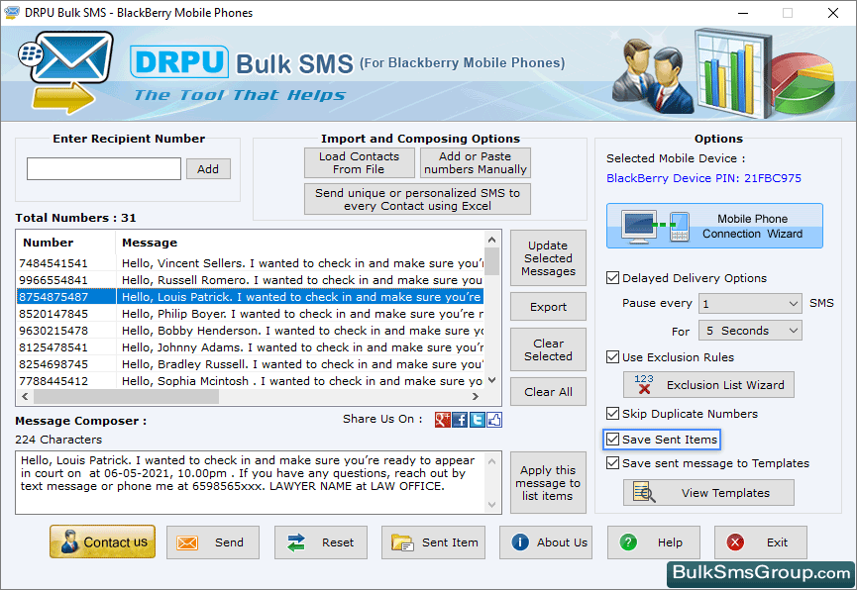Click Apply this message to list items
This screenshot has width=857, height=590.
click(548, 483)
